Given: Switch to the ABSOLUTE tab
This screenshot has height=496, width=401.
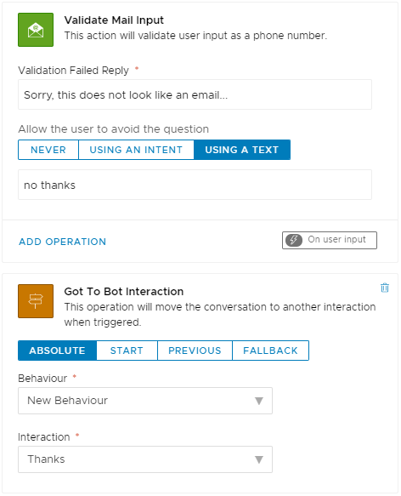Looking at the screenshot, I should point(57,351).
